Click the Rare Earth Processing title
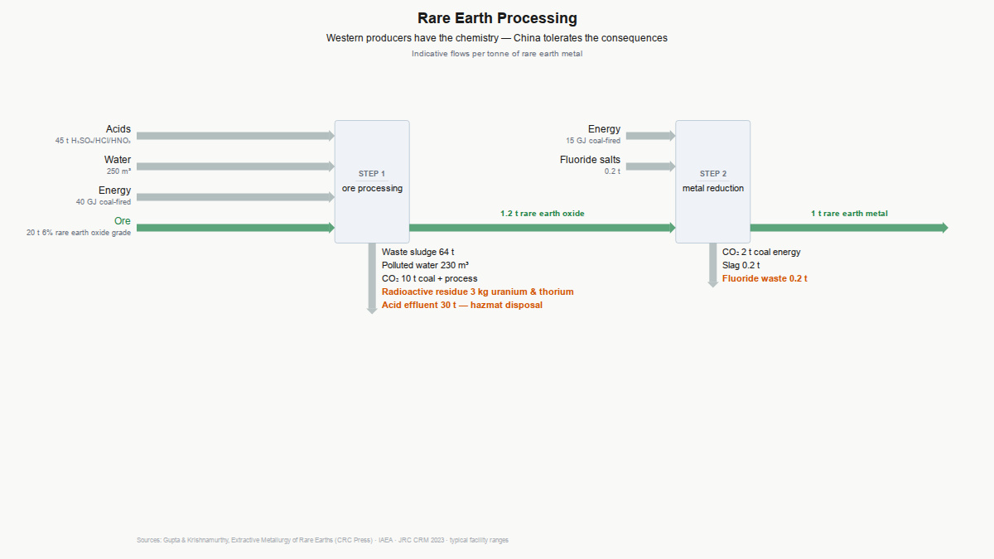 point(497,18)
